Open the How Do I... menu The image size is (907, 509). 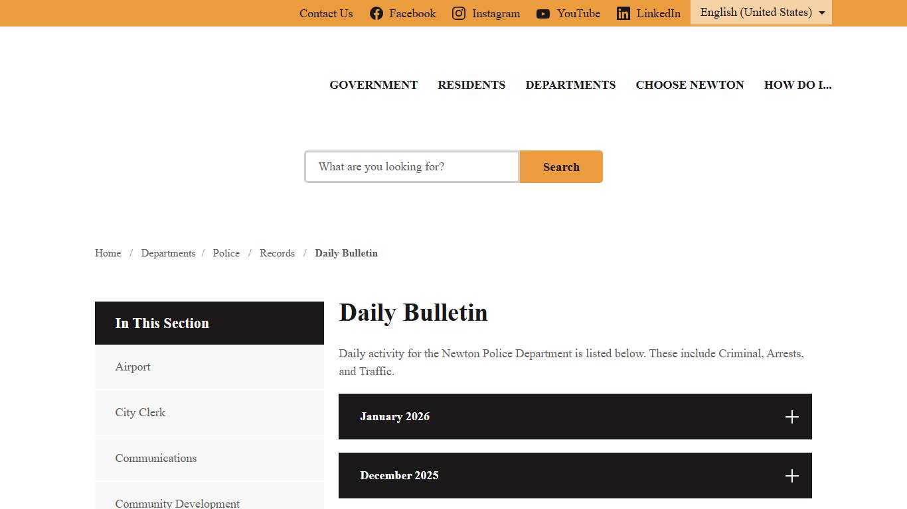797,85
